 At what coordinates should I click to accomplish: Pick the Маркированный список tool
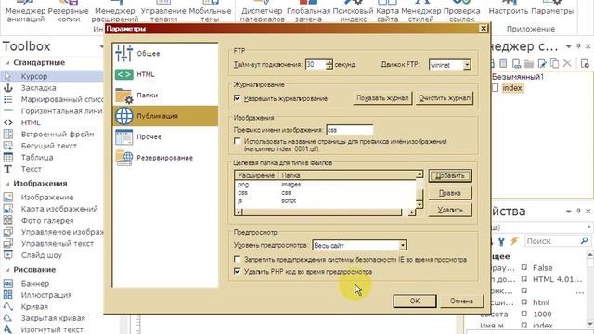click(x=52, y=99)
